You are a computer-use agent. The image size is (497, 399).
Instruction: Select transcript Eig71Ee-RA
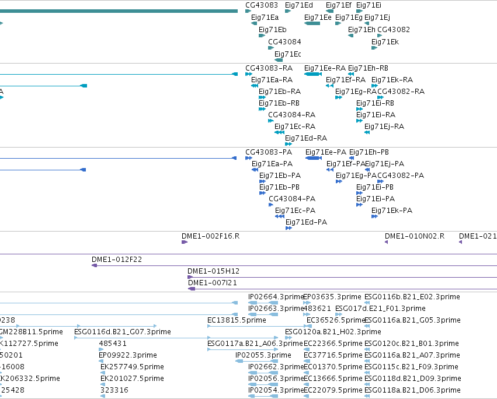(x=325, y=68)
